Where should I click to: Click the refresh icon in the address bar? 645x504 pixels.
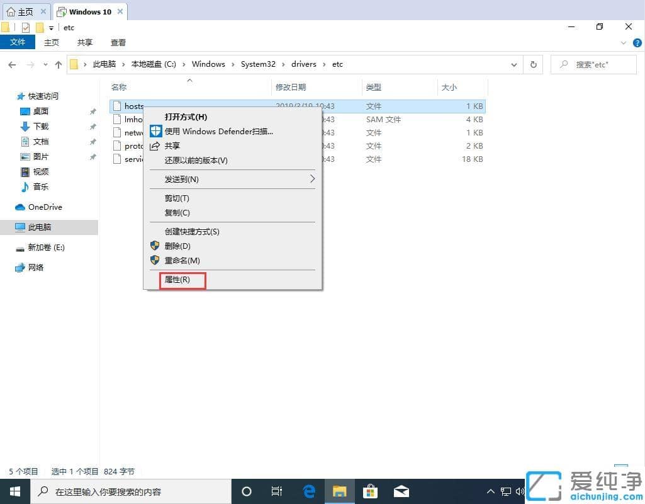(533, 64)
